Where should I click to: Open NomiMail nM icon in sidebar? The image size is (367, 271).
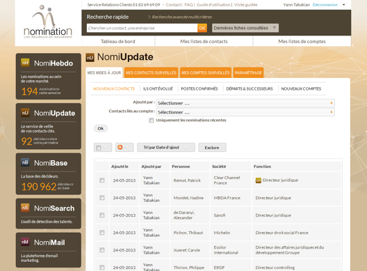click(25, 242)
